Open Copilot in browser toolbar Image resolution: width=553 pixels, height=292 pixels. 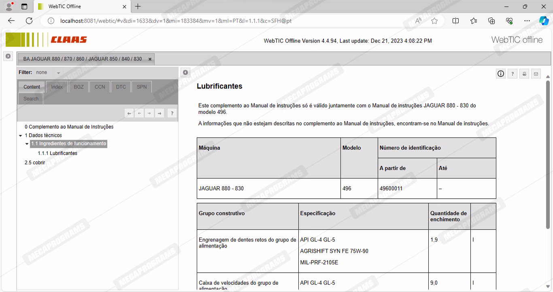(x=544, y=21)
